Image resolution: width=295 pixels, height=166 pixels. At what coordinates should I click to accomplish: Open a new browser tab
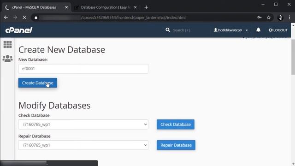[146, 7]
